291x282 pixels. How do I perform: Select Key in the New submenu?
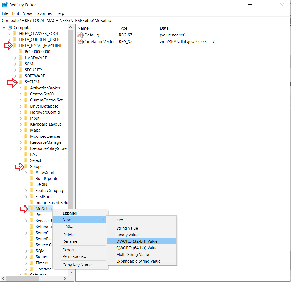(141, 220)
